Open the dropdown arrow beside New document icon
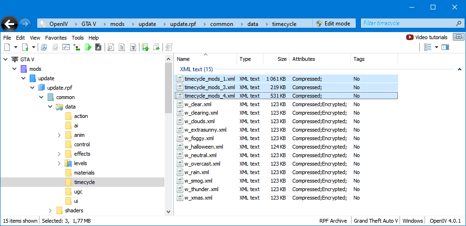The image size is (466, 226). tap(16, 47)
